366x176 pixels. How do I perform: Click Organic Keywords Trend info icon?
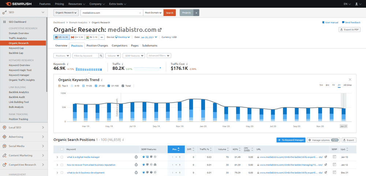point(101,80)
